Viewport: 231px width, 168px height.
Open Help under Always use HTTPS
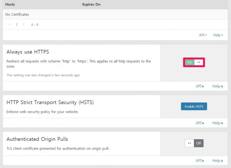pos(217,86)
